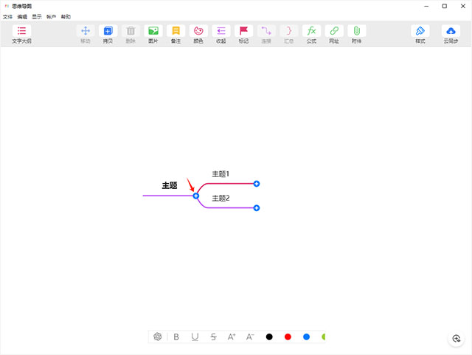Click the 云同步 cloud sync button

tap(451, 32)
